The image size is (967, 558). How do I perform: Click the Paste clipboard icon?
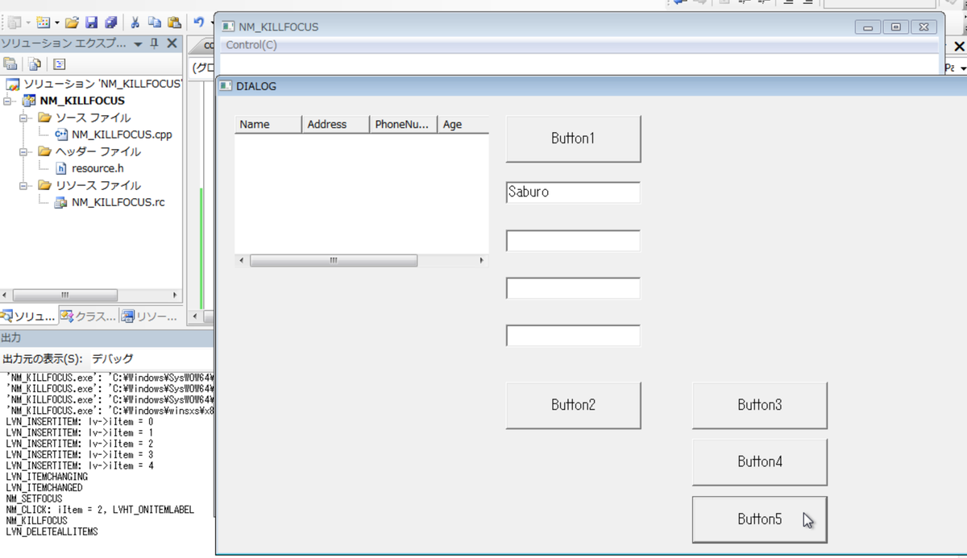[x=174, y=23]
